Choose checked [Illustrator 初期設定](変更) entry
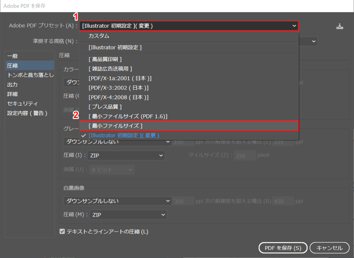 tap(189, 135)
